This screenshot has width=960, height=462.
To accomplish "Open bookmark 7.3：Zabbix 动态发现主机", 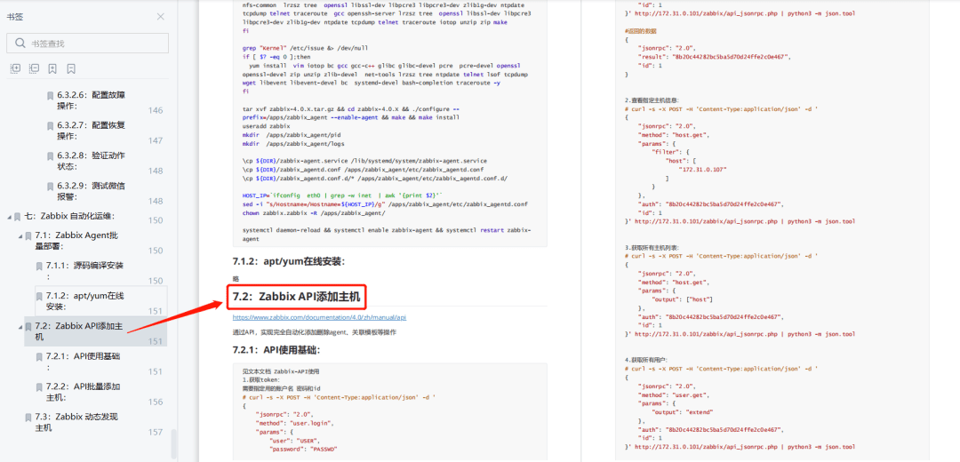I will [x=77, y=422].
